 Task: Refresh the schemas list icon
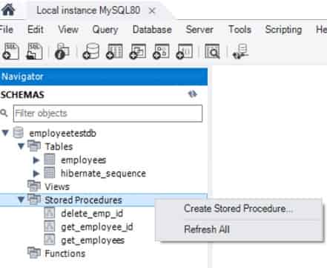(x=193, y=94)
